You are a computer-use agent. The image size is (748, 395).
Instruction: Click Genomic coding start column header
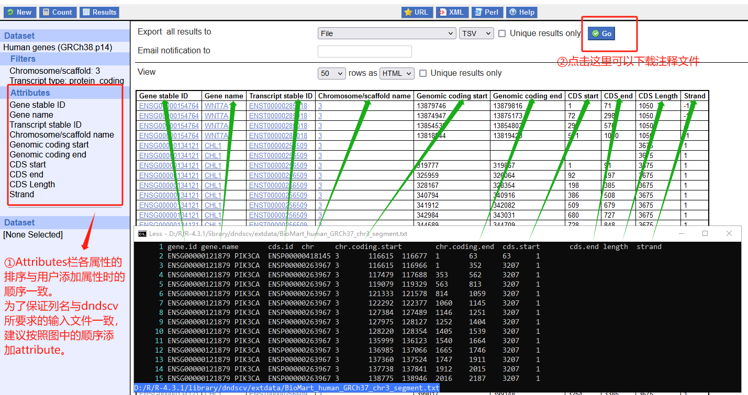(x=452, y=96)
